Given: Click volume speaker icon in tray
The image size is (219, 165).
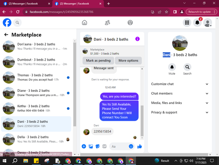Looking at the screenshot, I should tap(191, 161).
